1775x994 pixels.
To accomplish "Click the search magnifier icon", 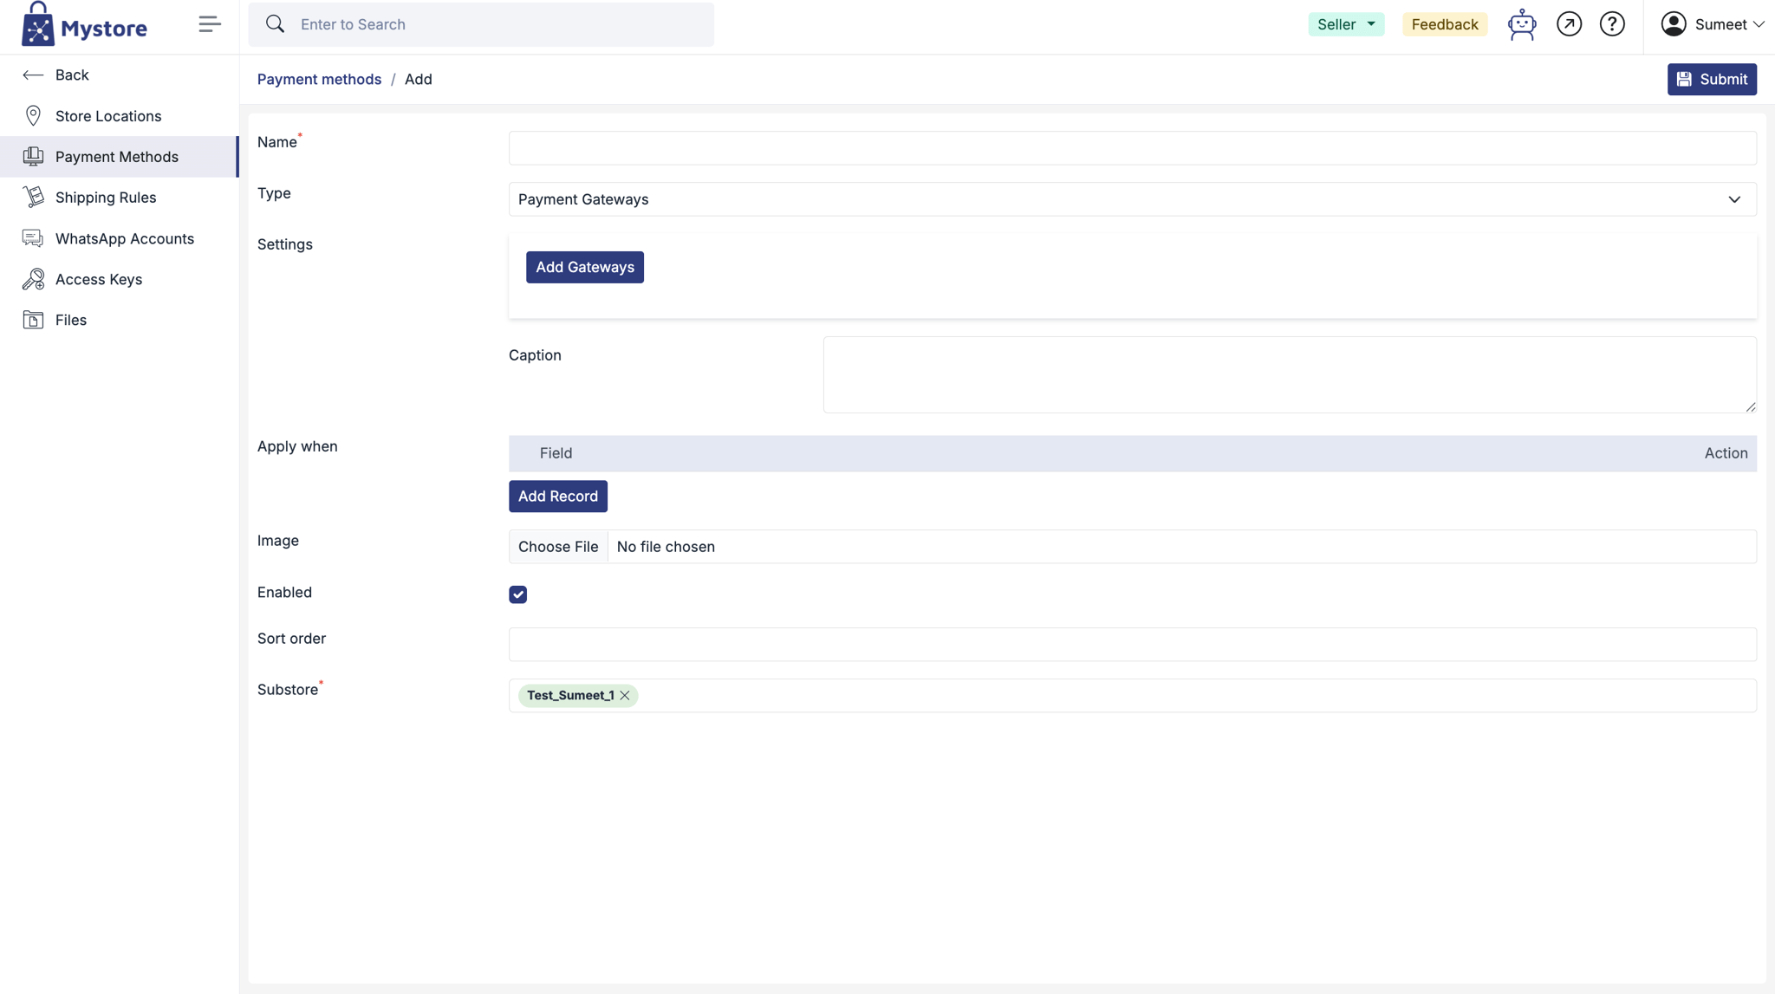I will [x=275, y=24].
